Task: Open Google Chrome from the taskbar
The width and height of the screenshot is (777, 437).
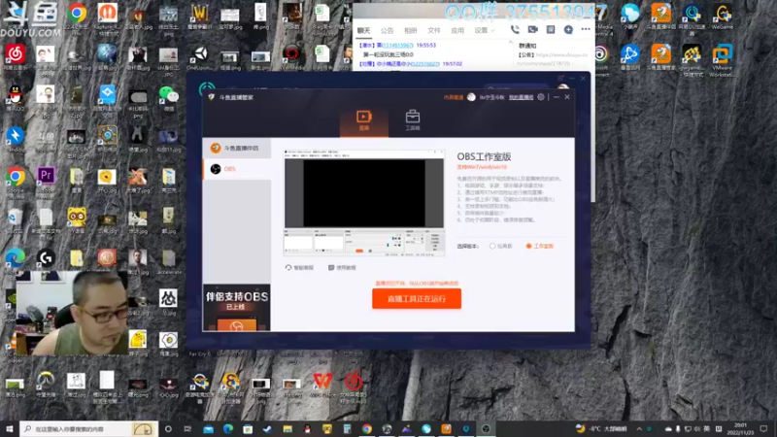Action: 367,429
